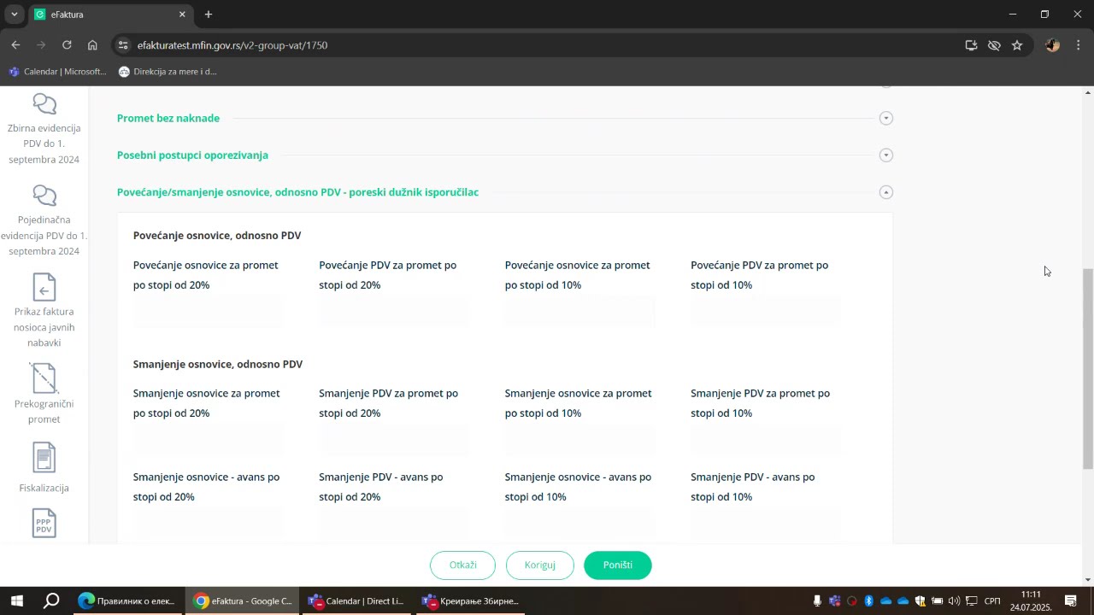The width and height of the screenshot is (1094, 615).
Task: Click Povećanje osnovice po stopi 10% field
Action: coord(579,313)
